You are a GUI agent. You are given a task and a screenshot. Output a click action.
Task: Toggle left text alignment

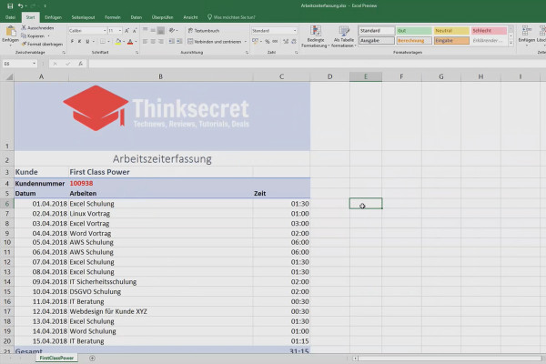[146, 42]
